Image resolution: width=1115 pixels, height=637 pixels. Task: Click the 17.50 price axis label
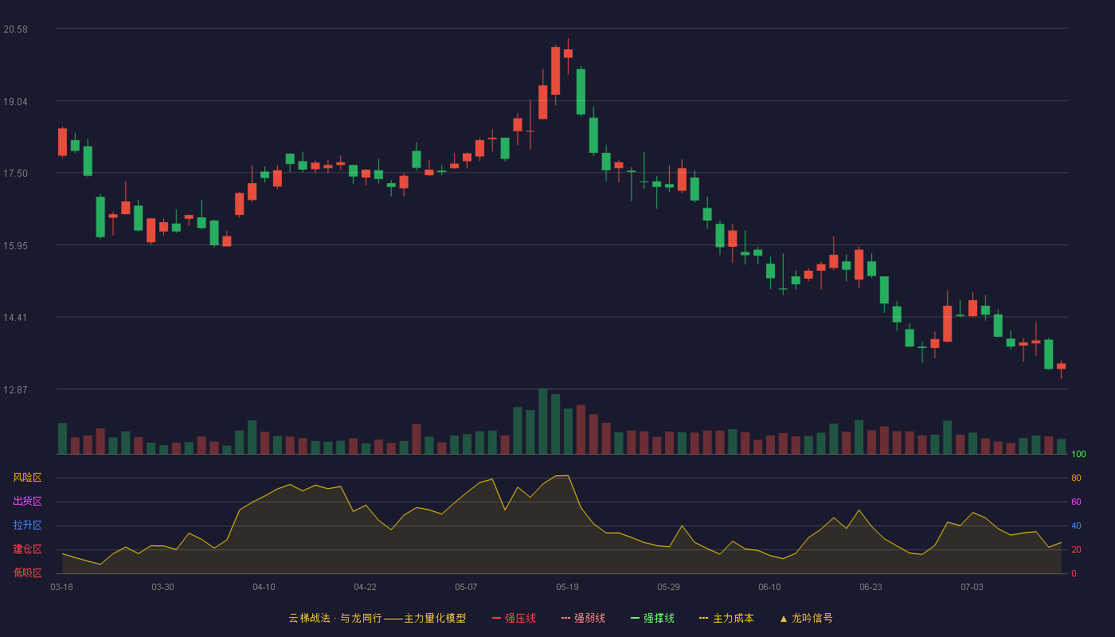(15, 174)
